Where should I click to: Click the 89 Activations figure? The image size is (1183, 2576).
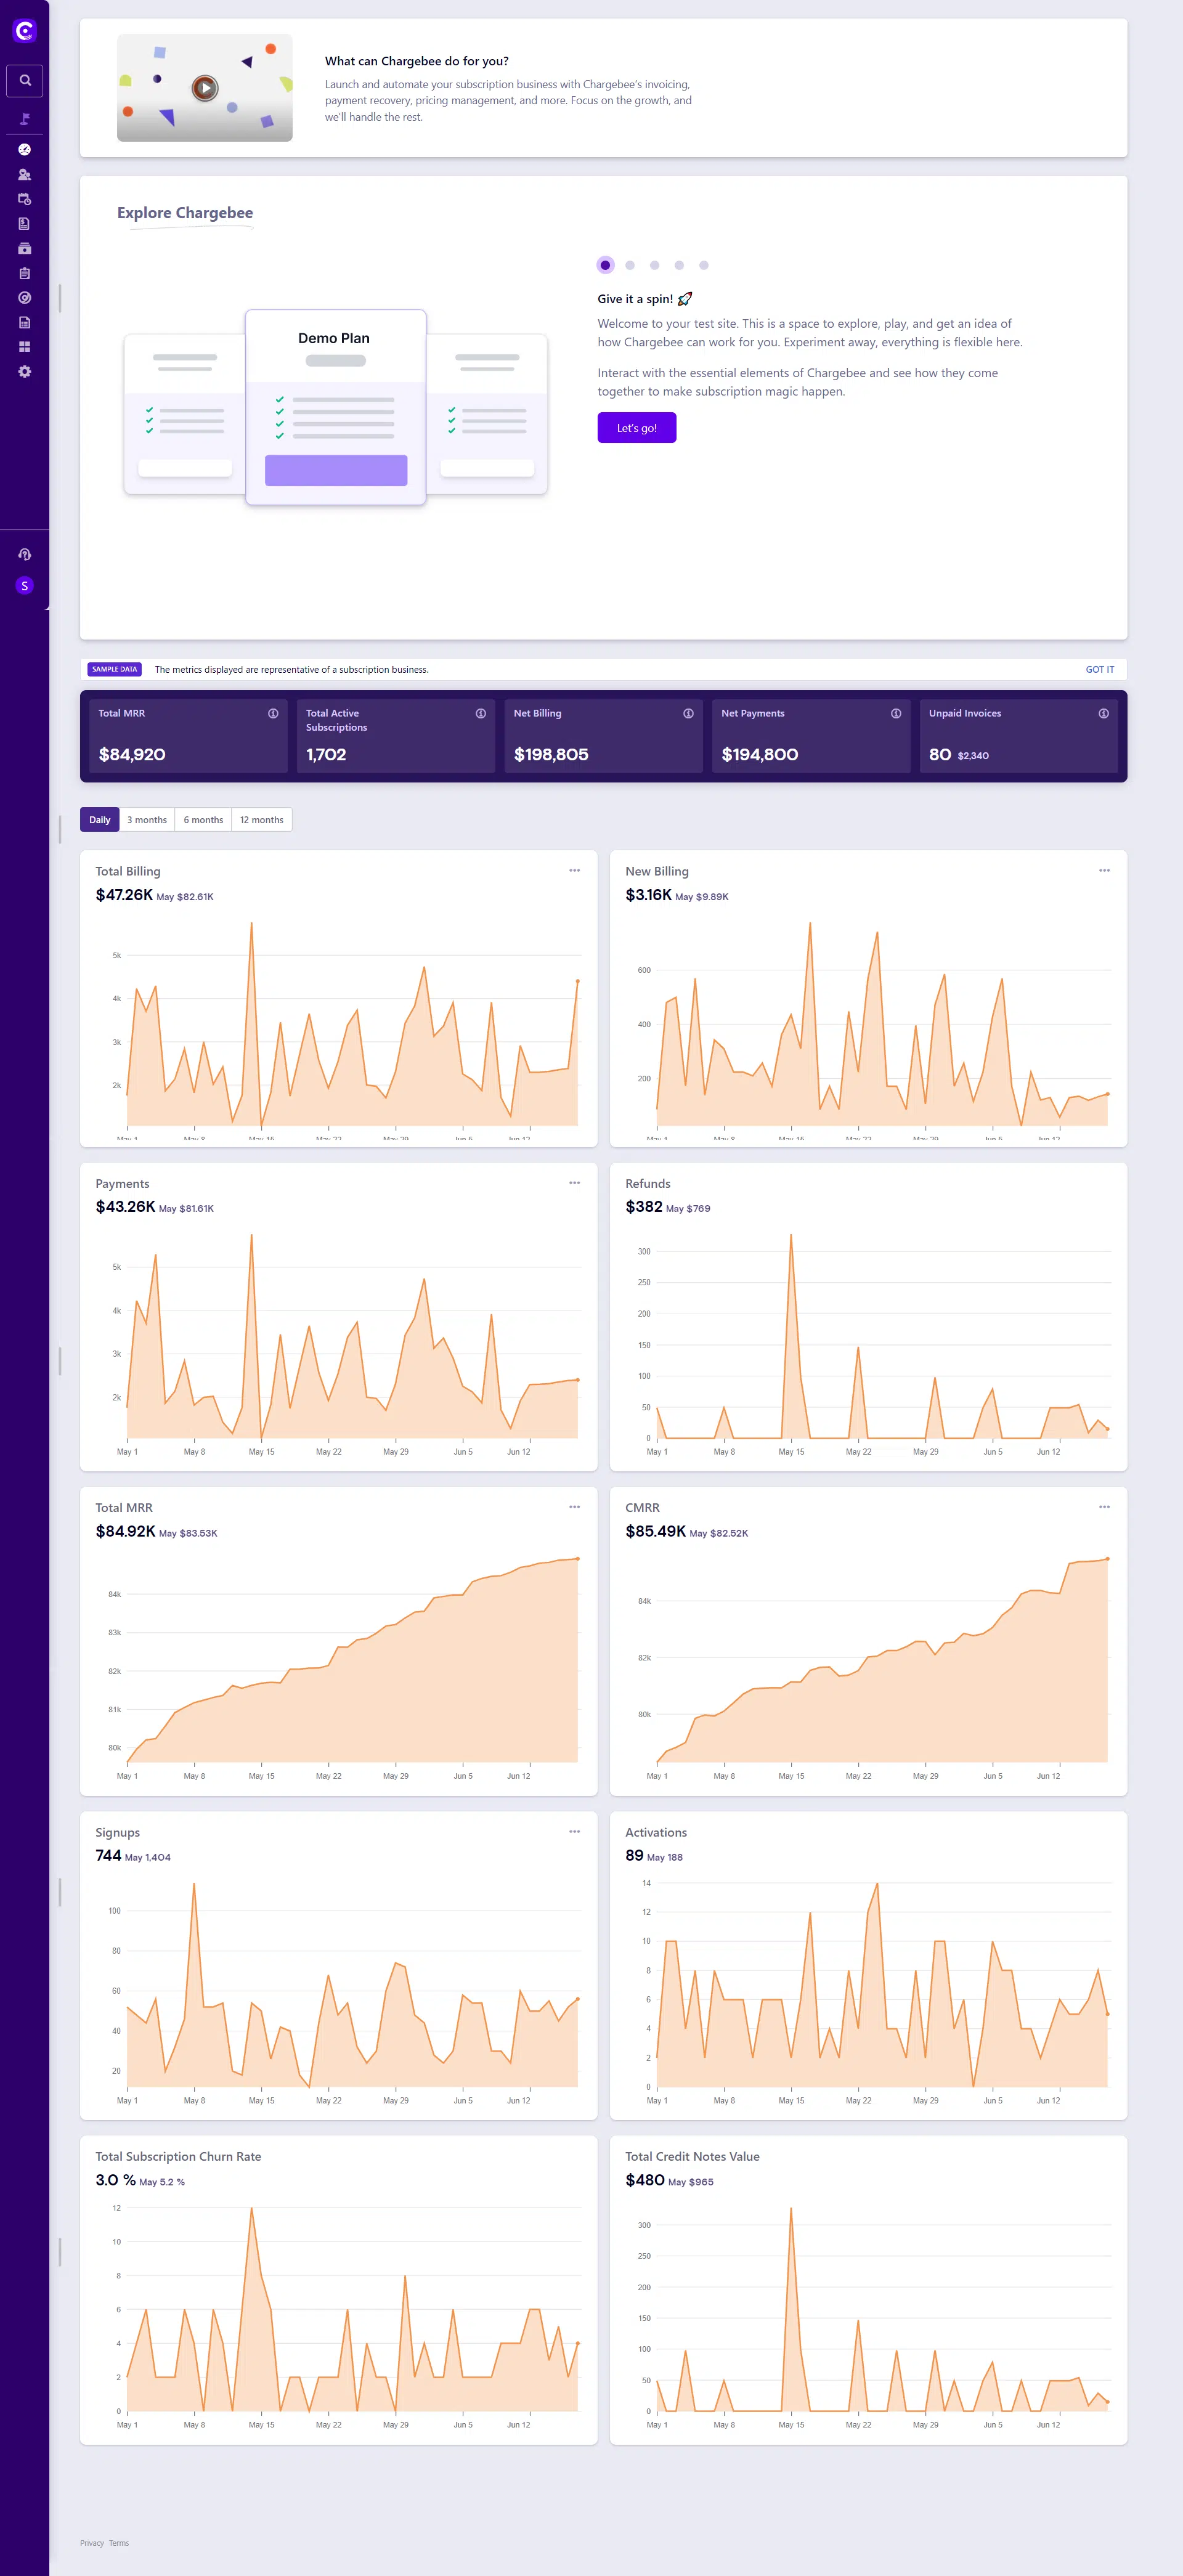pyautogui.click(x=634, y=1855)
